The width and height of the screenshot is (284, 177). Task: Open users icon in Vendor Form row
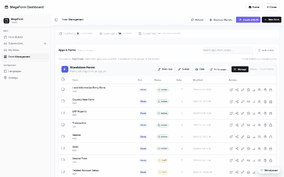coord(259,160)
